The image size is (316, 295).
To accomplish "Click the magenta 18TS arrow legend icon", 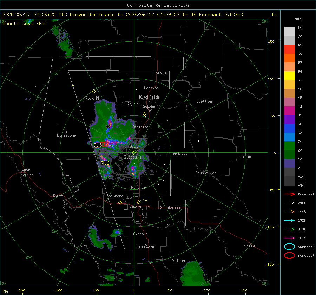I will tap(289, 238).
